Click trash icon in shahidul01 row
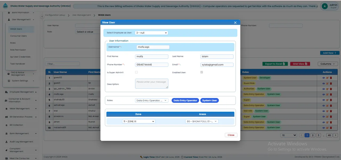This screenshot has height=160, width=341. pos(331,100)
